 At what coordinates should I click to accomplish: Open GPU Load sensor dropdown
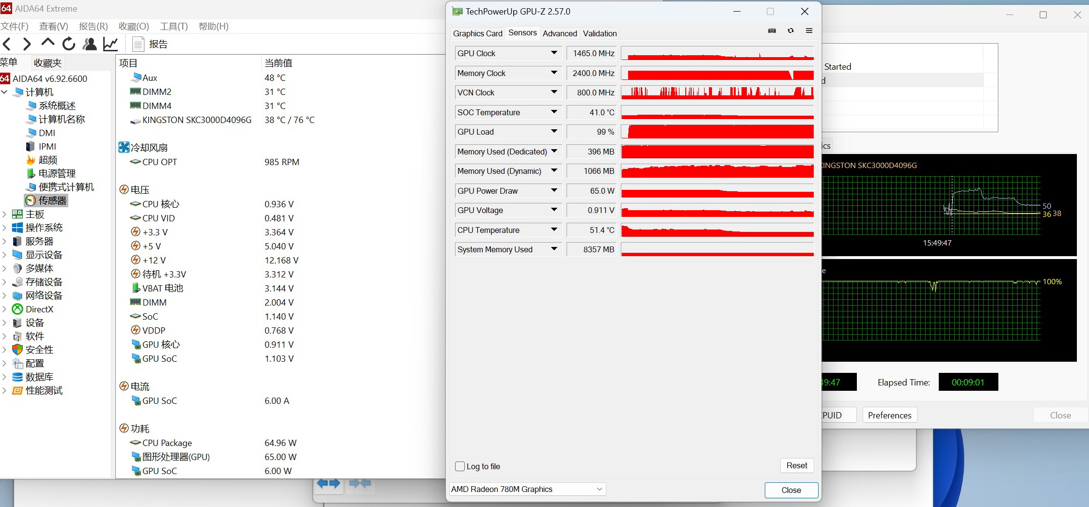pos(554,131)
